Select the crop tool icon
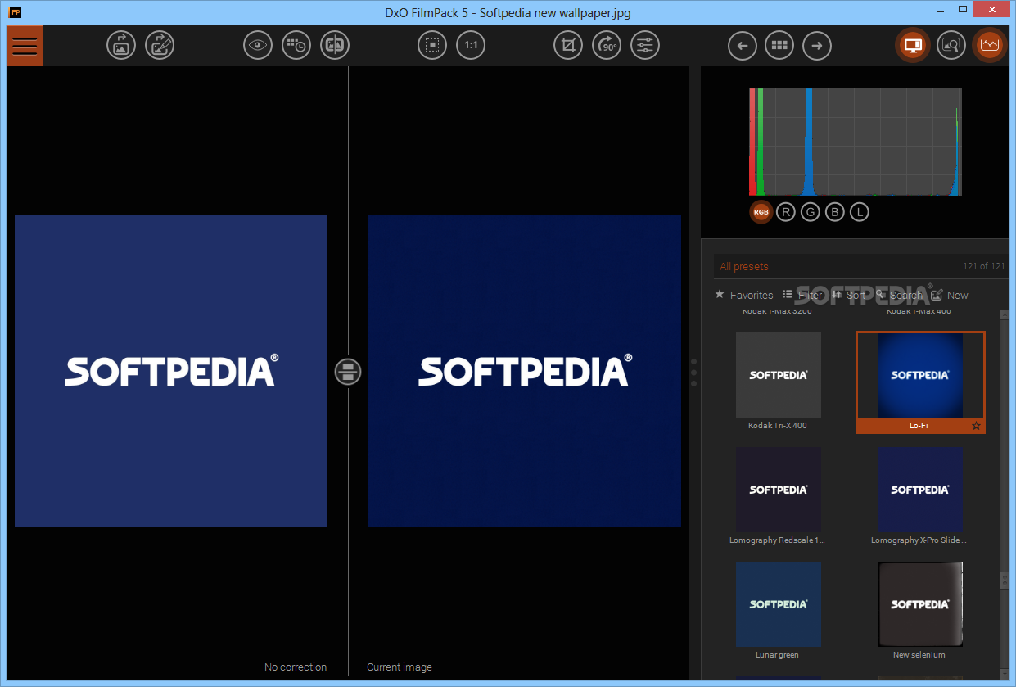The image size is (1016, 687). point(568,45)
